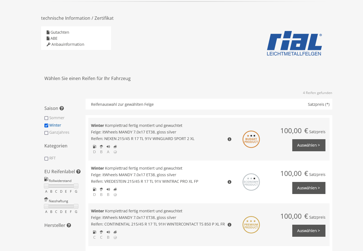Select the NEXEN Winguard Sport 2 wheel set
This screenshot has height=251, width=363.
[x=309, y=145]
